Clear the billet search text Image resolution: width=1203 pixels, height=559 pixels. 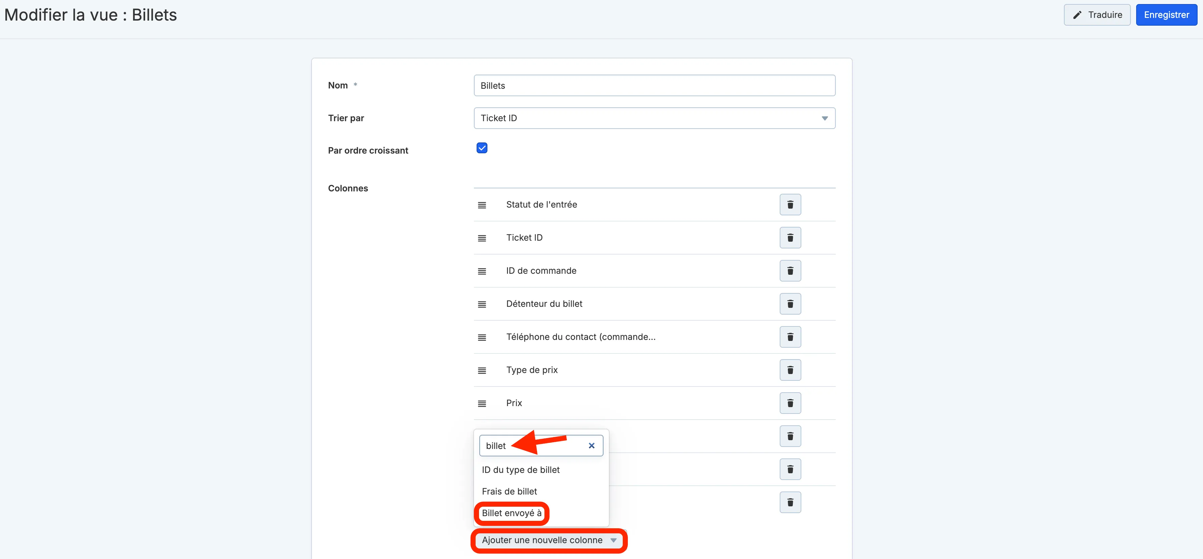pos(592,446)
